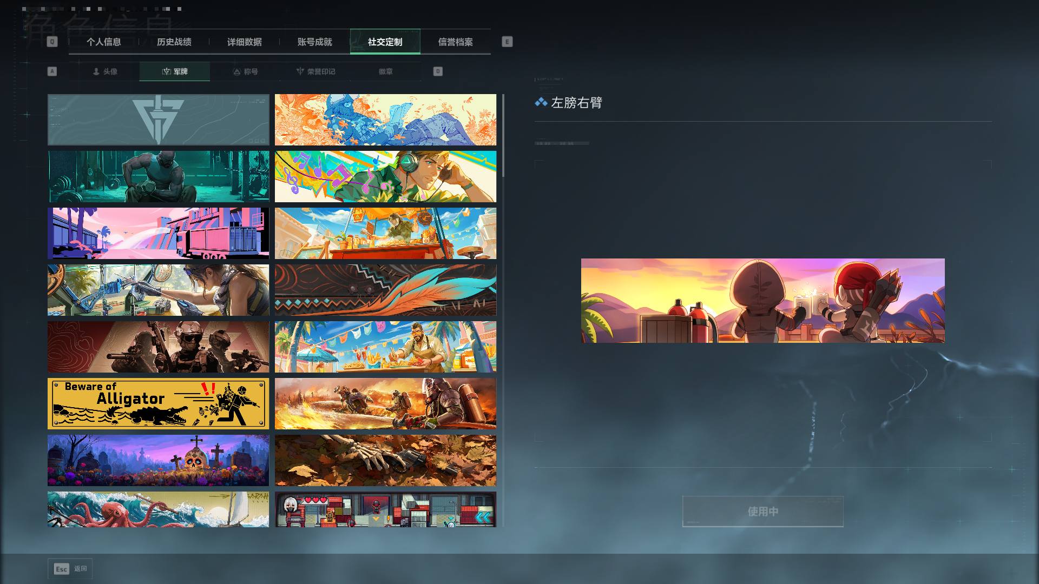Click the 使用中 button
This screenshot has width=1039, height=584.
click(x=763, y=512)
